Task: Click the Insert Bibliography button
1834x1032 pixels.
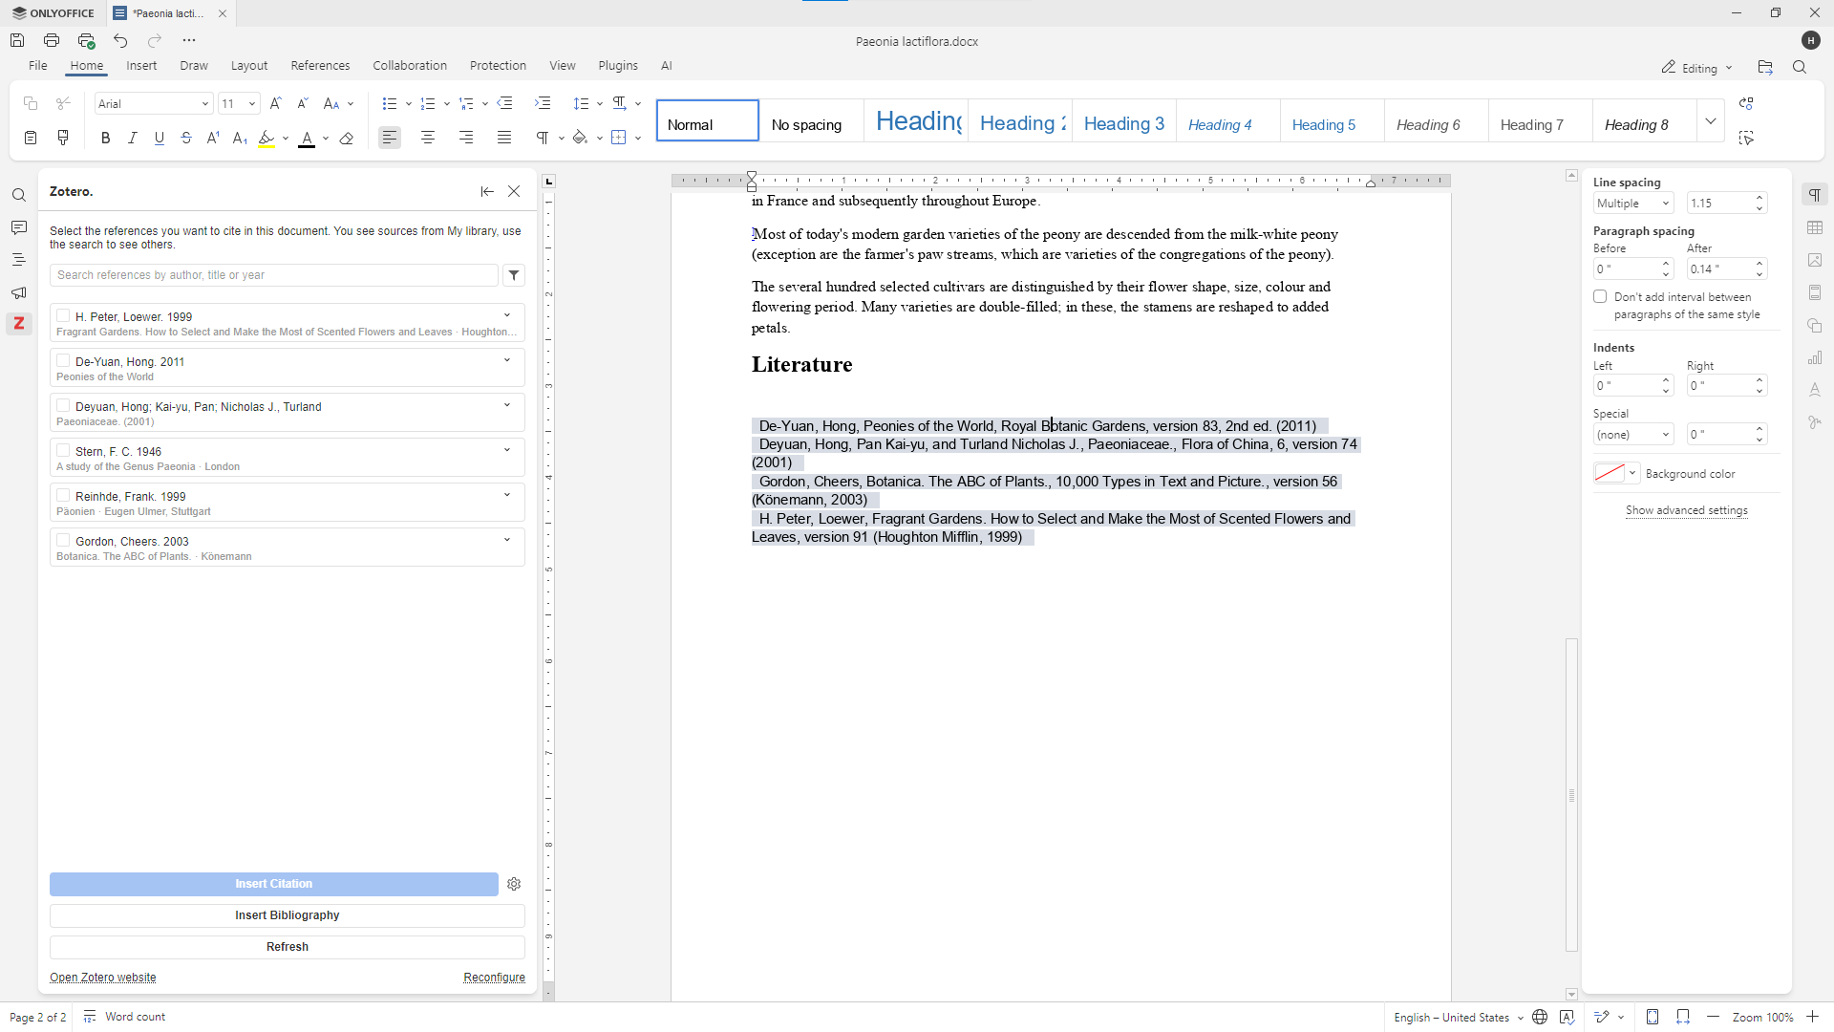Action: (x=288, y=915)
